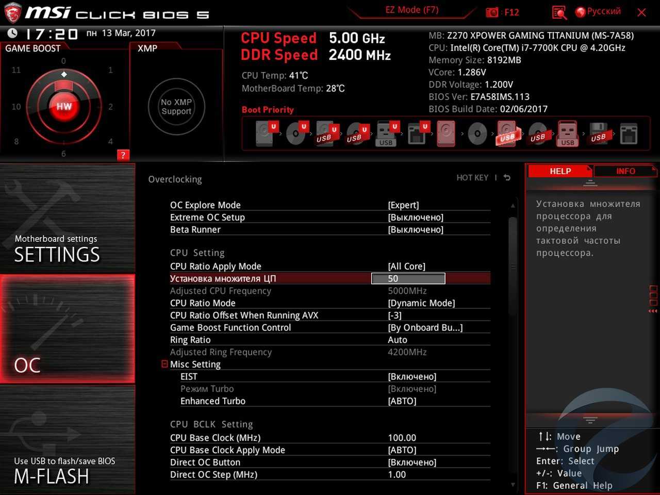Select the last network boot device icon
The width and height of the screenshot is (660, 495).
629,134
